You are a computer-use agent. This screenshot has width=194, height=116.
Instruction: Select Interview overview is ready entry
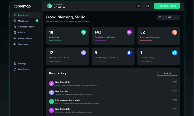click(x=68, y=100)
